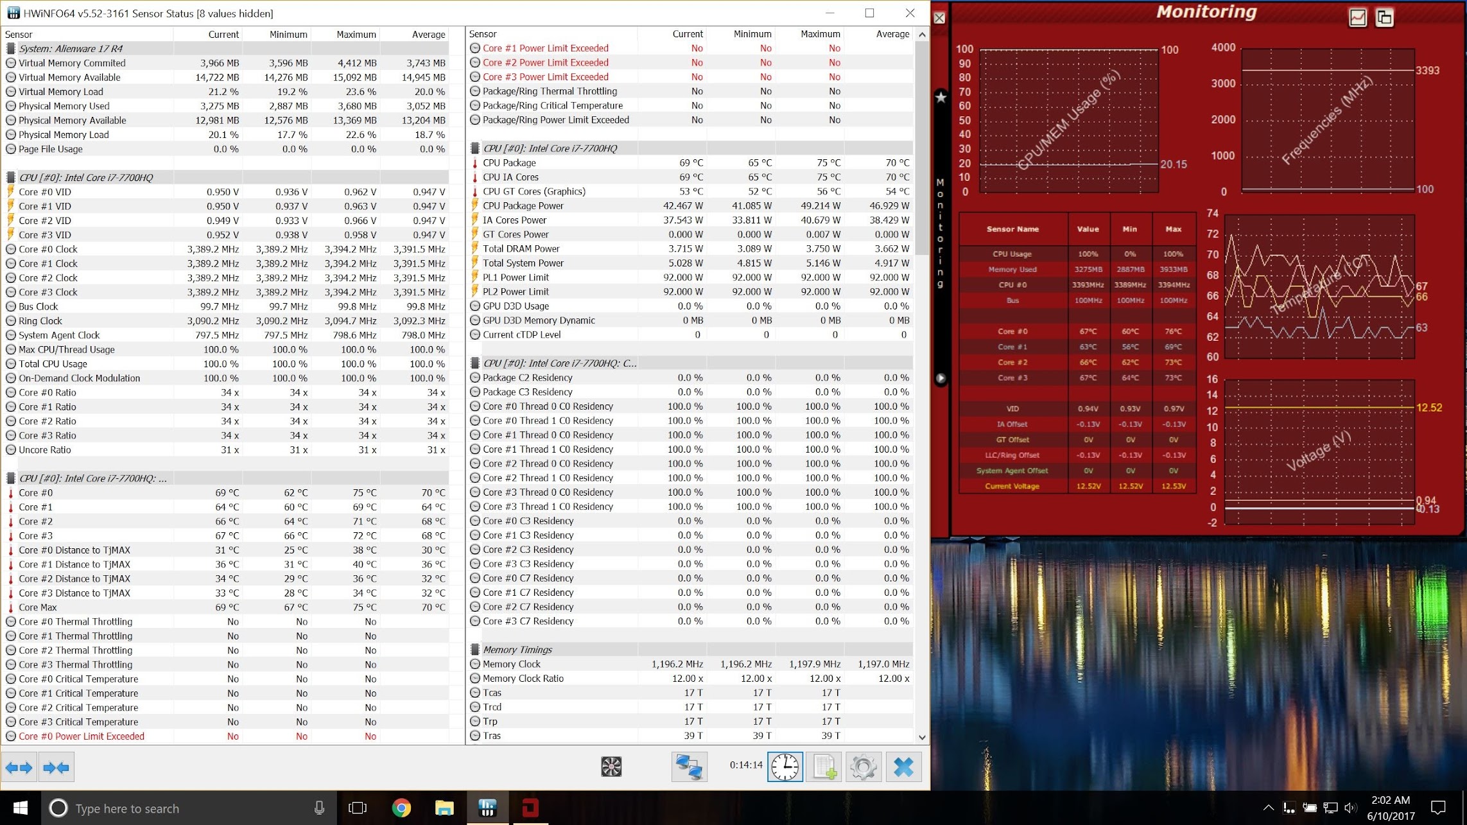The height and width of the screenshot is (825, 1467).
Task: Click the left pane Maximum column header
Action: pyautogui.click(x=345, y=35)
